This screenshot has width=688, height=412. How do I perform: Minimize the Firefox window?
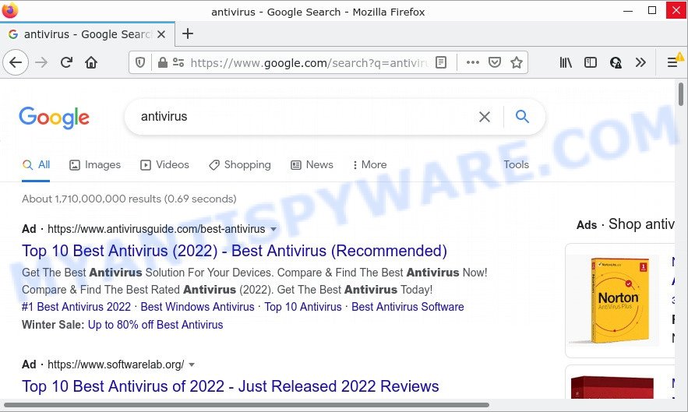pos(628,11)
